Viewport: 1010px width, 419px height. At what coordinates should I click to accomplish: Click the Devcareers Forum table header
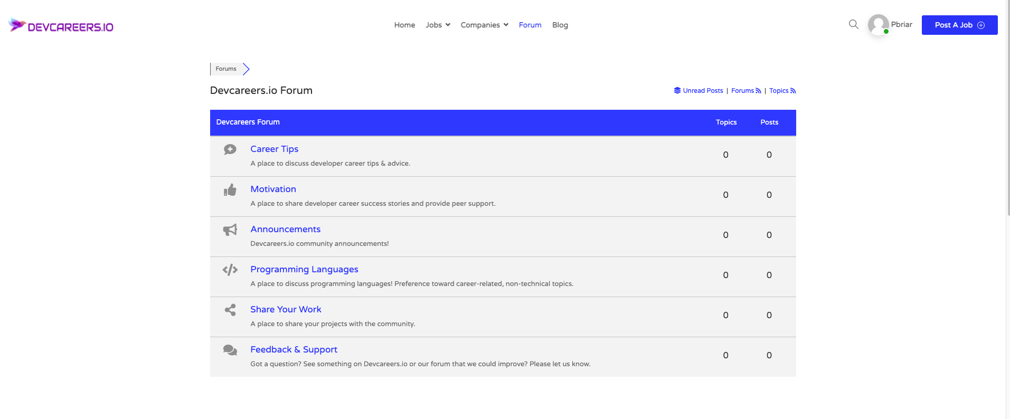coord(248,122)
